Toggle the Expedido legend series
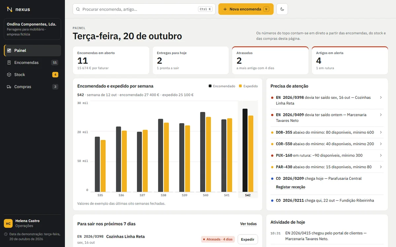This screenshot has height=247, width=396. [x=248, y=86]
